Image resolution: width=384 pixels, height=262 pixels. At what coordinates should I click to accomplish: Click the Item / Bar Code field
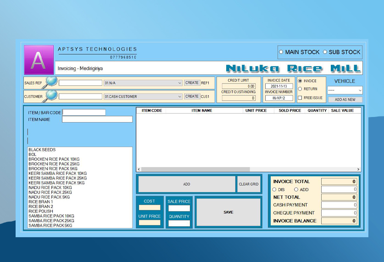point(84,112)
